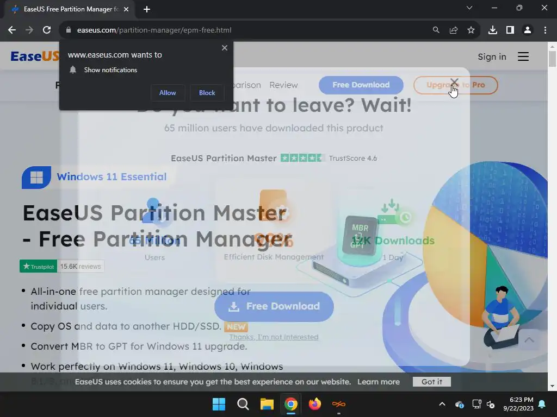This screenshot has height=417, width=557.
Task: Toggle the Chrome side panel
Action: 510,30
